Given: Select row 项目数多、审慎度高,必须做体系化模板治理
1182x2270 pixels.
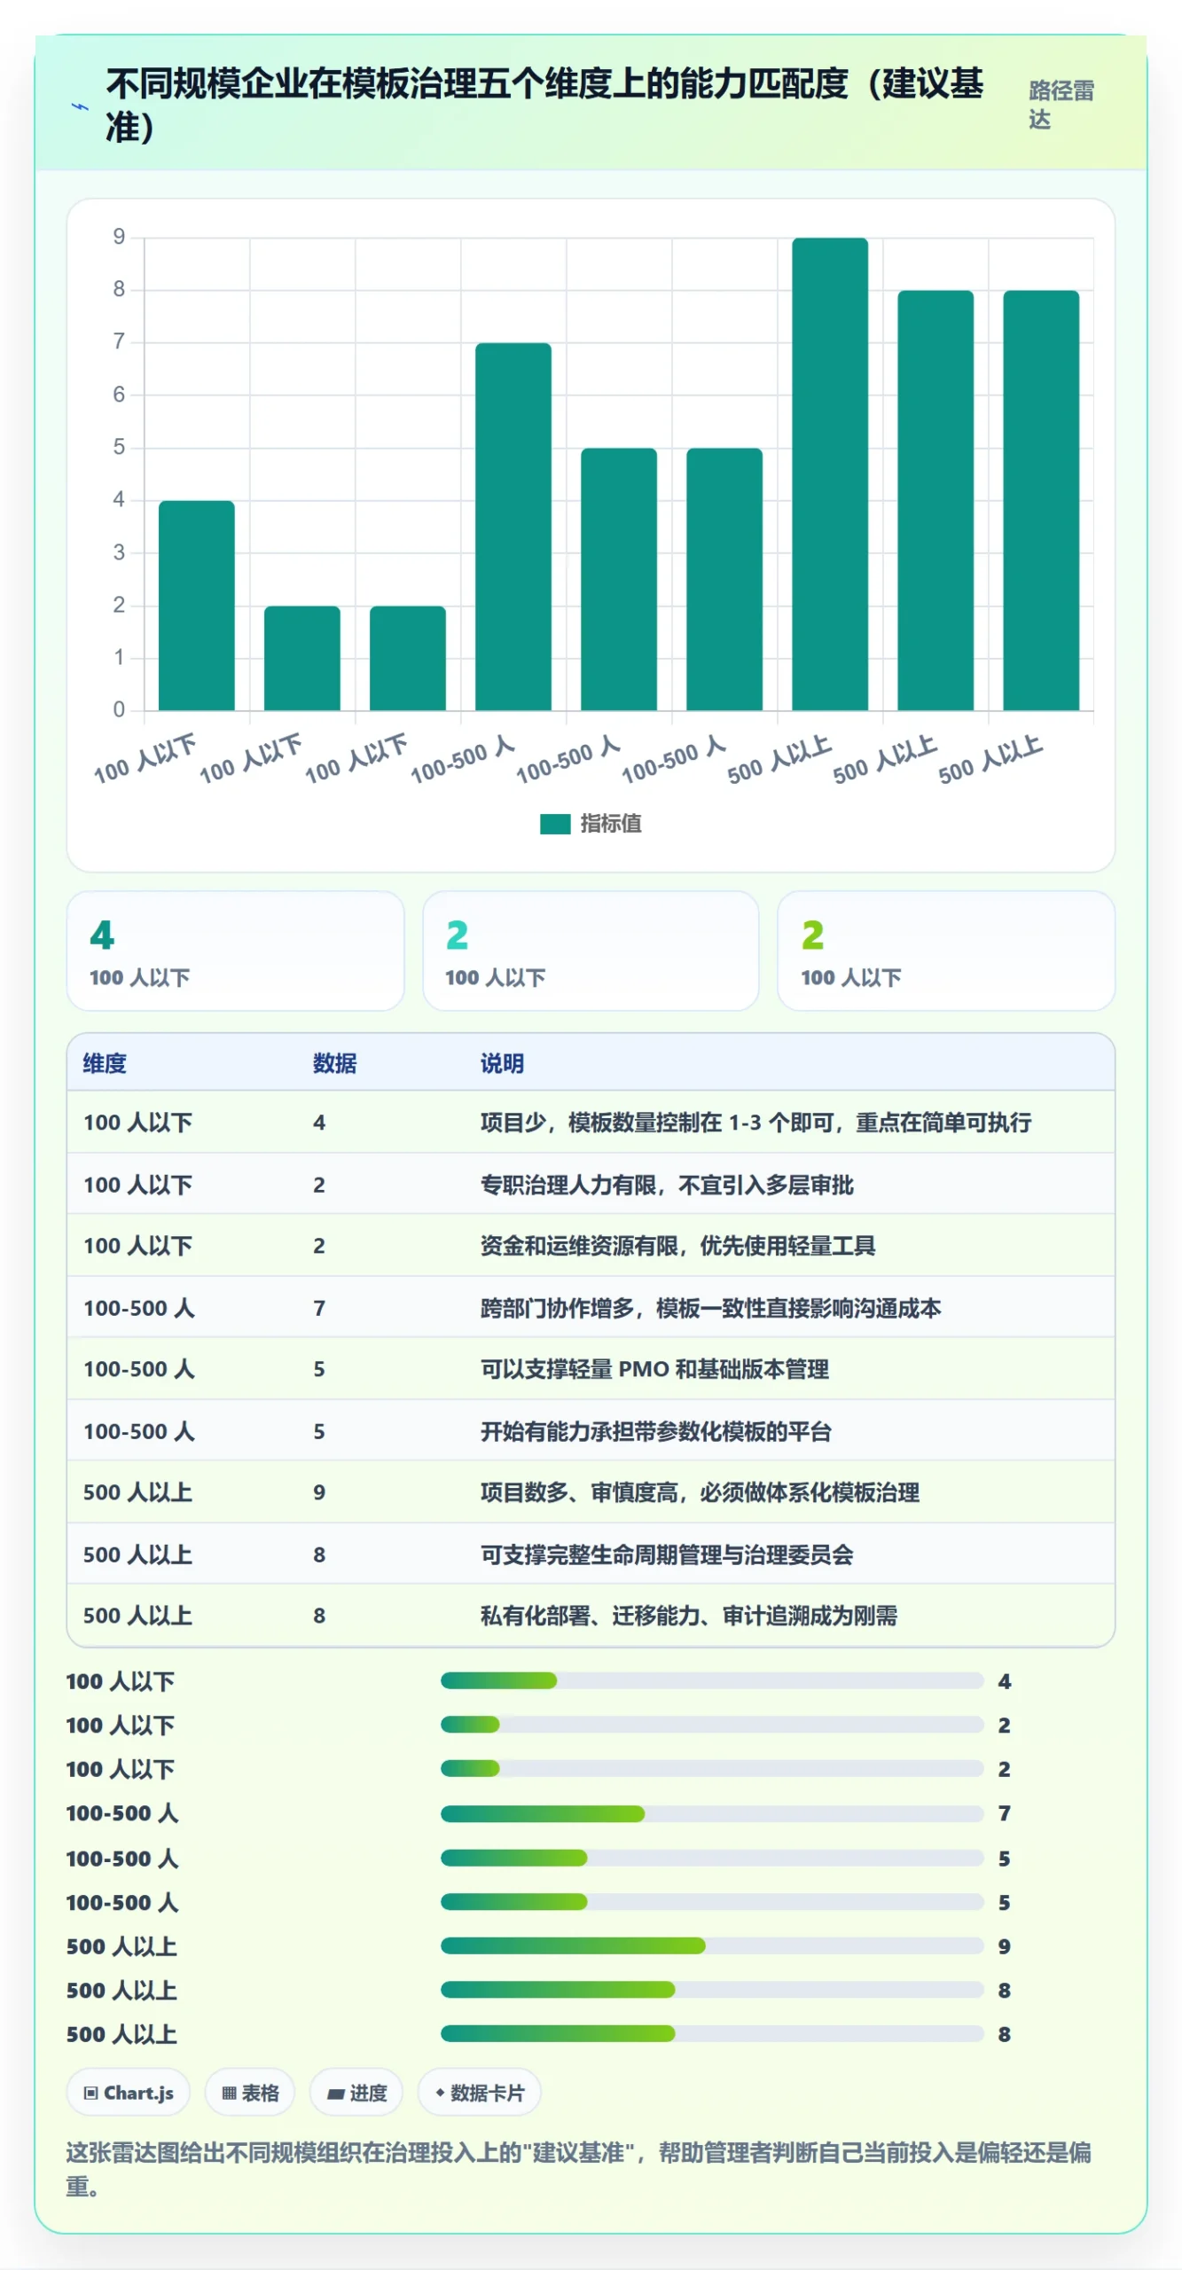Looking at the screenshot, I should [591, 1492].
